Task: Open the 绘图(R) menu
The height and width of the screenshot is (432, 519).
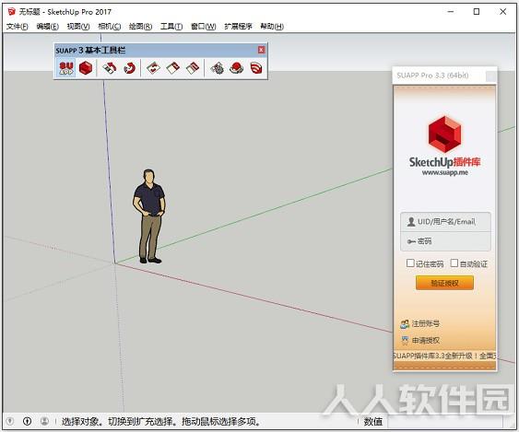Action: pyautogui.click(x=141, y=27)
